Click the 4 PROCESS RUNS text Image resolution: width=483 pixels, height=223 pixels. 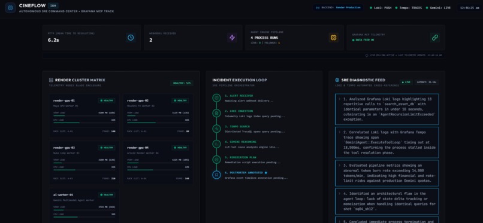[264, 38]
